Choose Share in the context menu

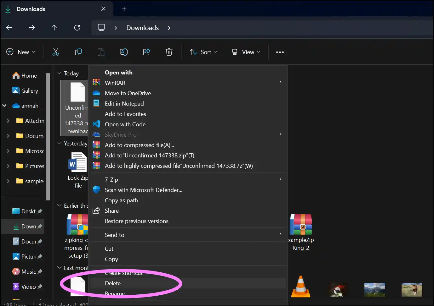pyautogui.click(x=188, y=211)
